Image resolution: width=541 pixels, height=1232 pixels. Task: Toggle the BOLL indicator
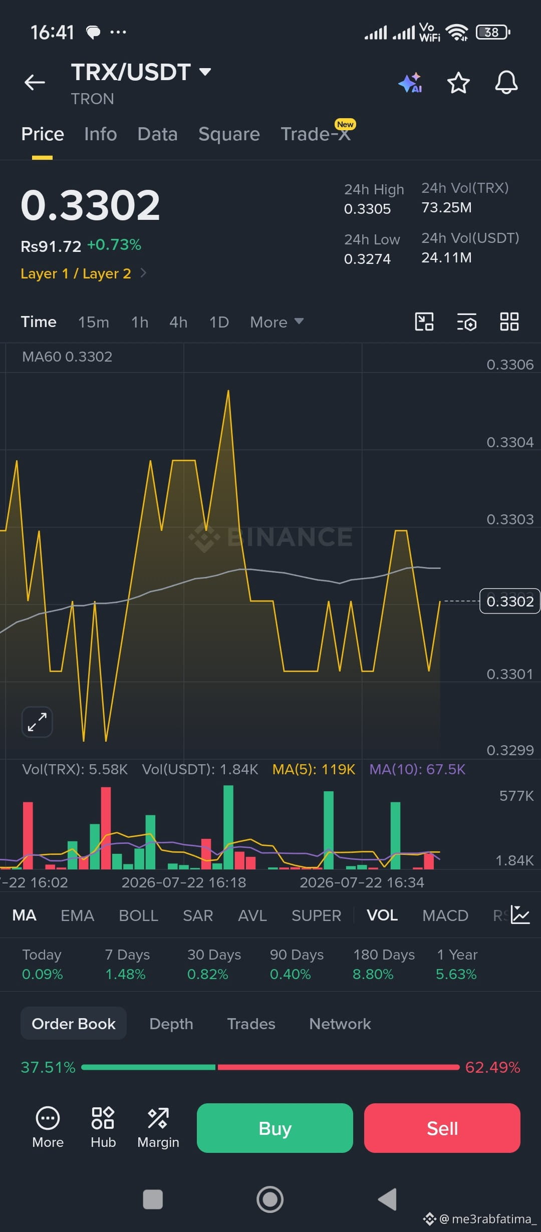pos(138,915)
